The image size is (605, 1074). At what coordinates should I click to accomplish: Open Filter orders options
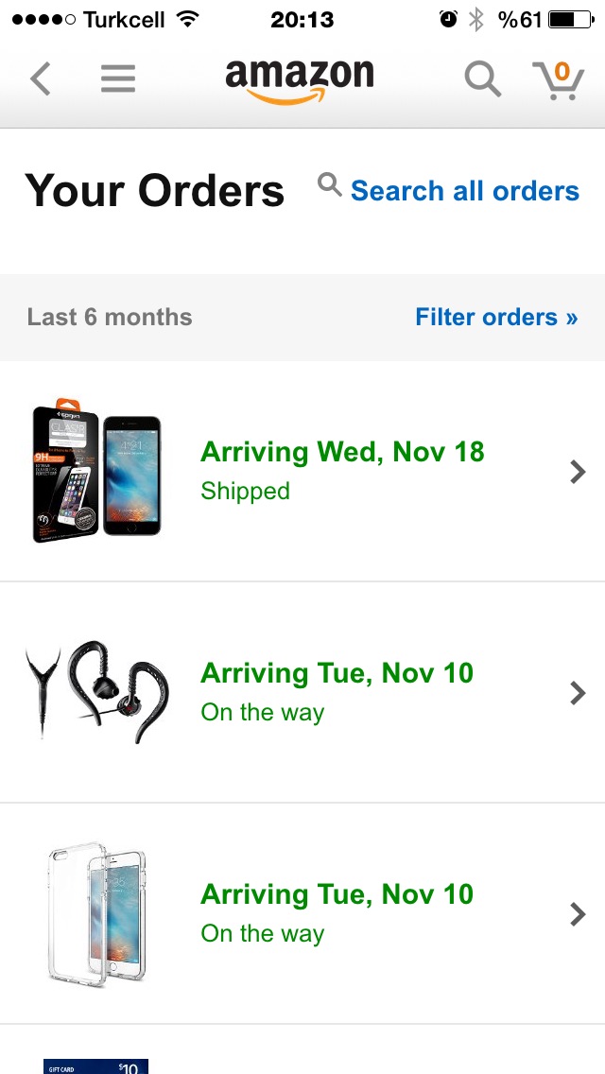(x=496, y=317)
